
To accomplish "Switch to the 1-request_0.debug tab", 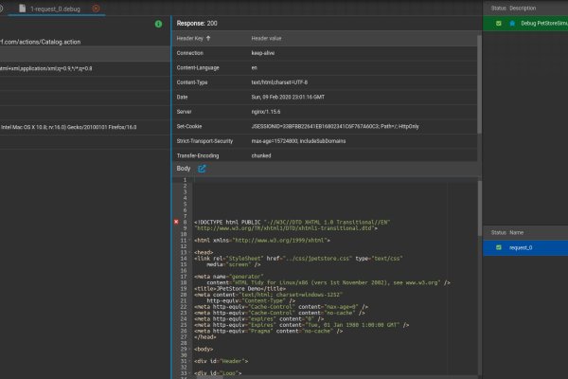I will click(57, 8).
